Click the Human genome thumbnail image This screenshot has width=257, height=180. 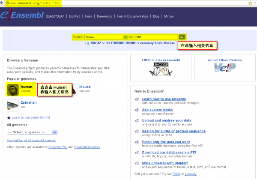tap(13, 90)
